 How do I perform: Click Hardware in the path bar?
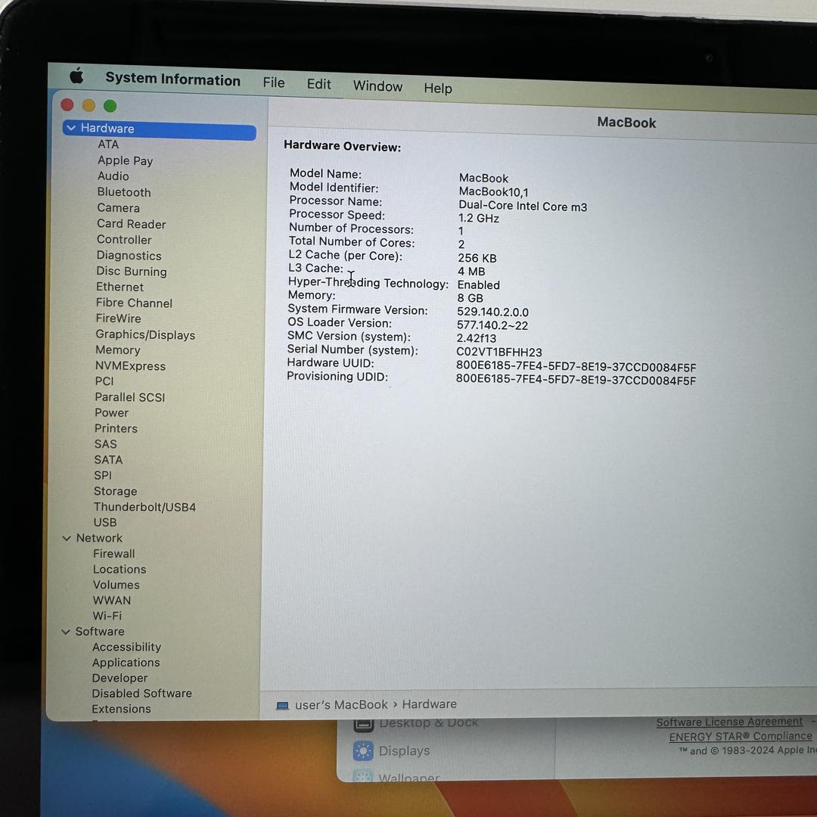pyautogui.click(x=430, y=704)
